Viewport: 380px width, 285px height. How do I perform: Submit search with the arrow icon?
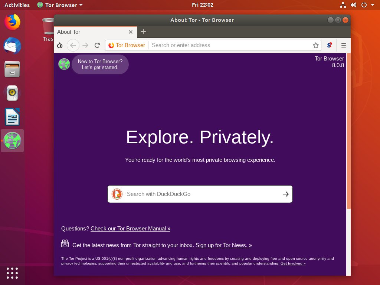pyautogui.click(x=286, y=194)
